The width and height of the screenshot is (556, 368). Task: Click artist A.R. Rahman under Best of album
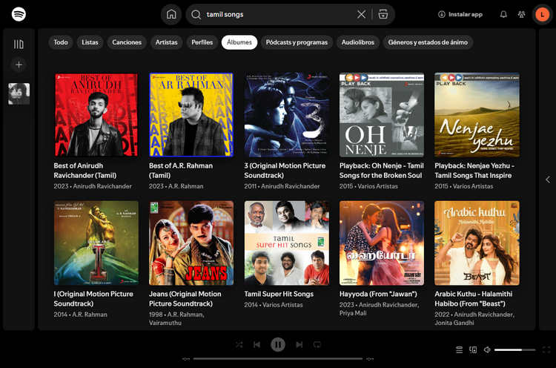186,186
